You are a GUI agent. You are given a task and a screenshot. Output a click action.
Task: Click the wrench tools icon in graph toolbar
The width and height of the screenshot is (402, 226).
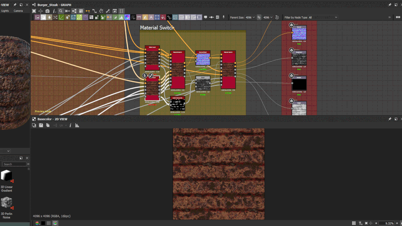coord(108,11)
